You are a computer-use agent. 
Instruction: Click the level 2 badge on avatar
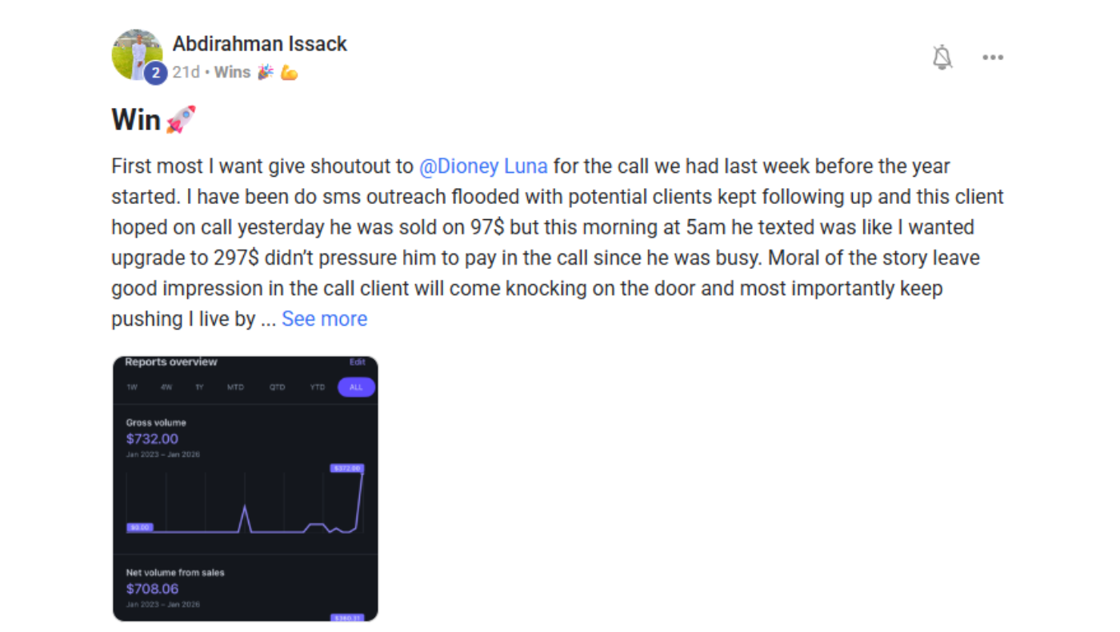pyautogui.click(x=155, y=73)
